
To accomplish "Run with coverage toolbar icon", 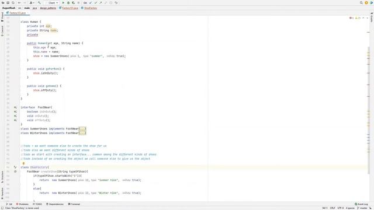I will [73, 2].
